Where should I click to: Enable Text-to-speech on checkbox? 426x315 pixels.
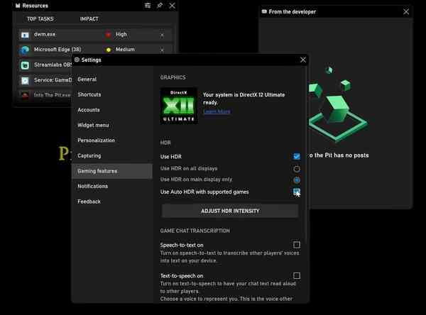click(x=296, y=276)
